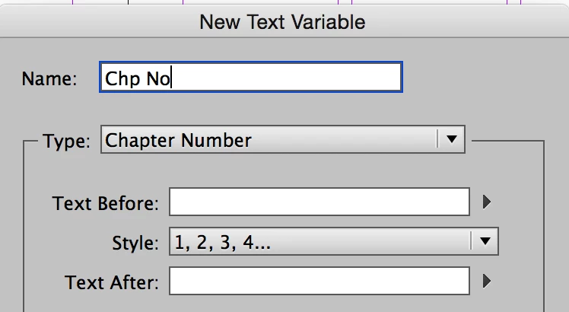Click the "Name:" label
569x312 pixels.
pyautogui.click(x=49, y=78)
